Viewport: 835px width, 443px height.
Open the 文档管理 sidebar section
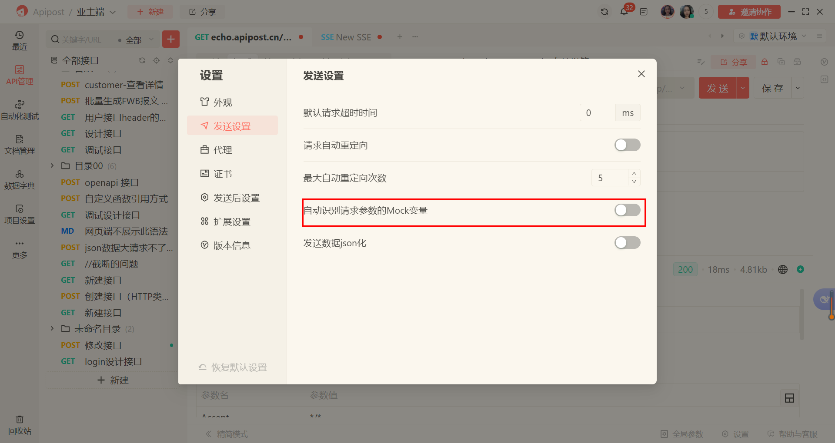20,145
